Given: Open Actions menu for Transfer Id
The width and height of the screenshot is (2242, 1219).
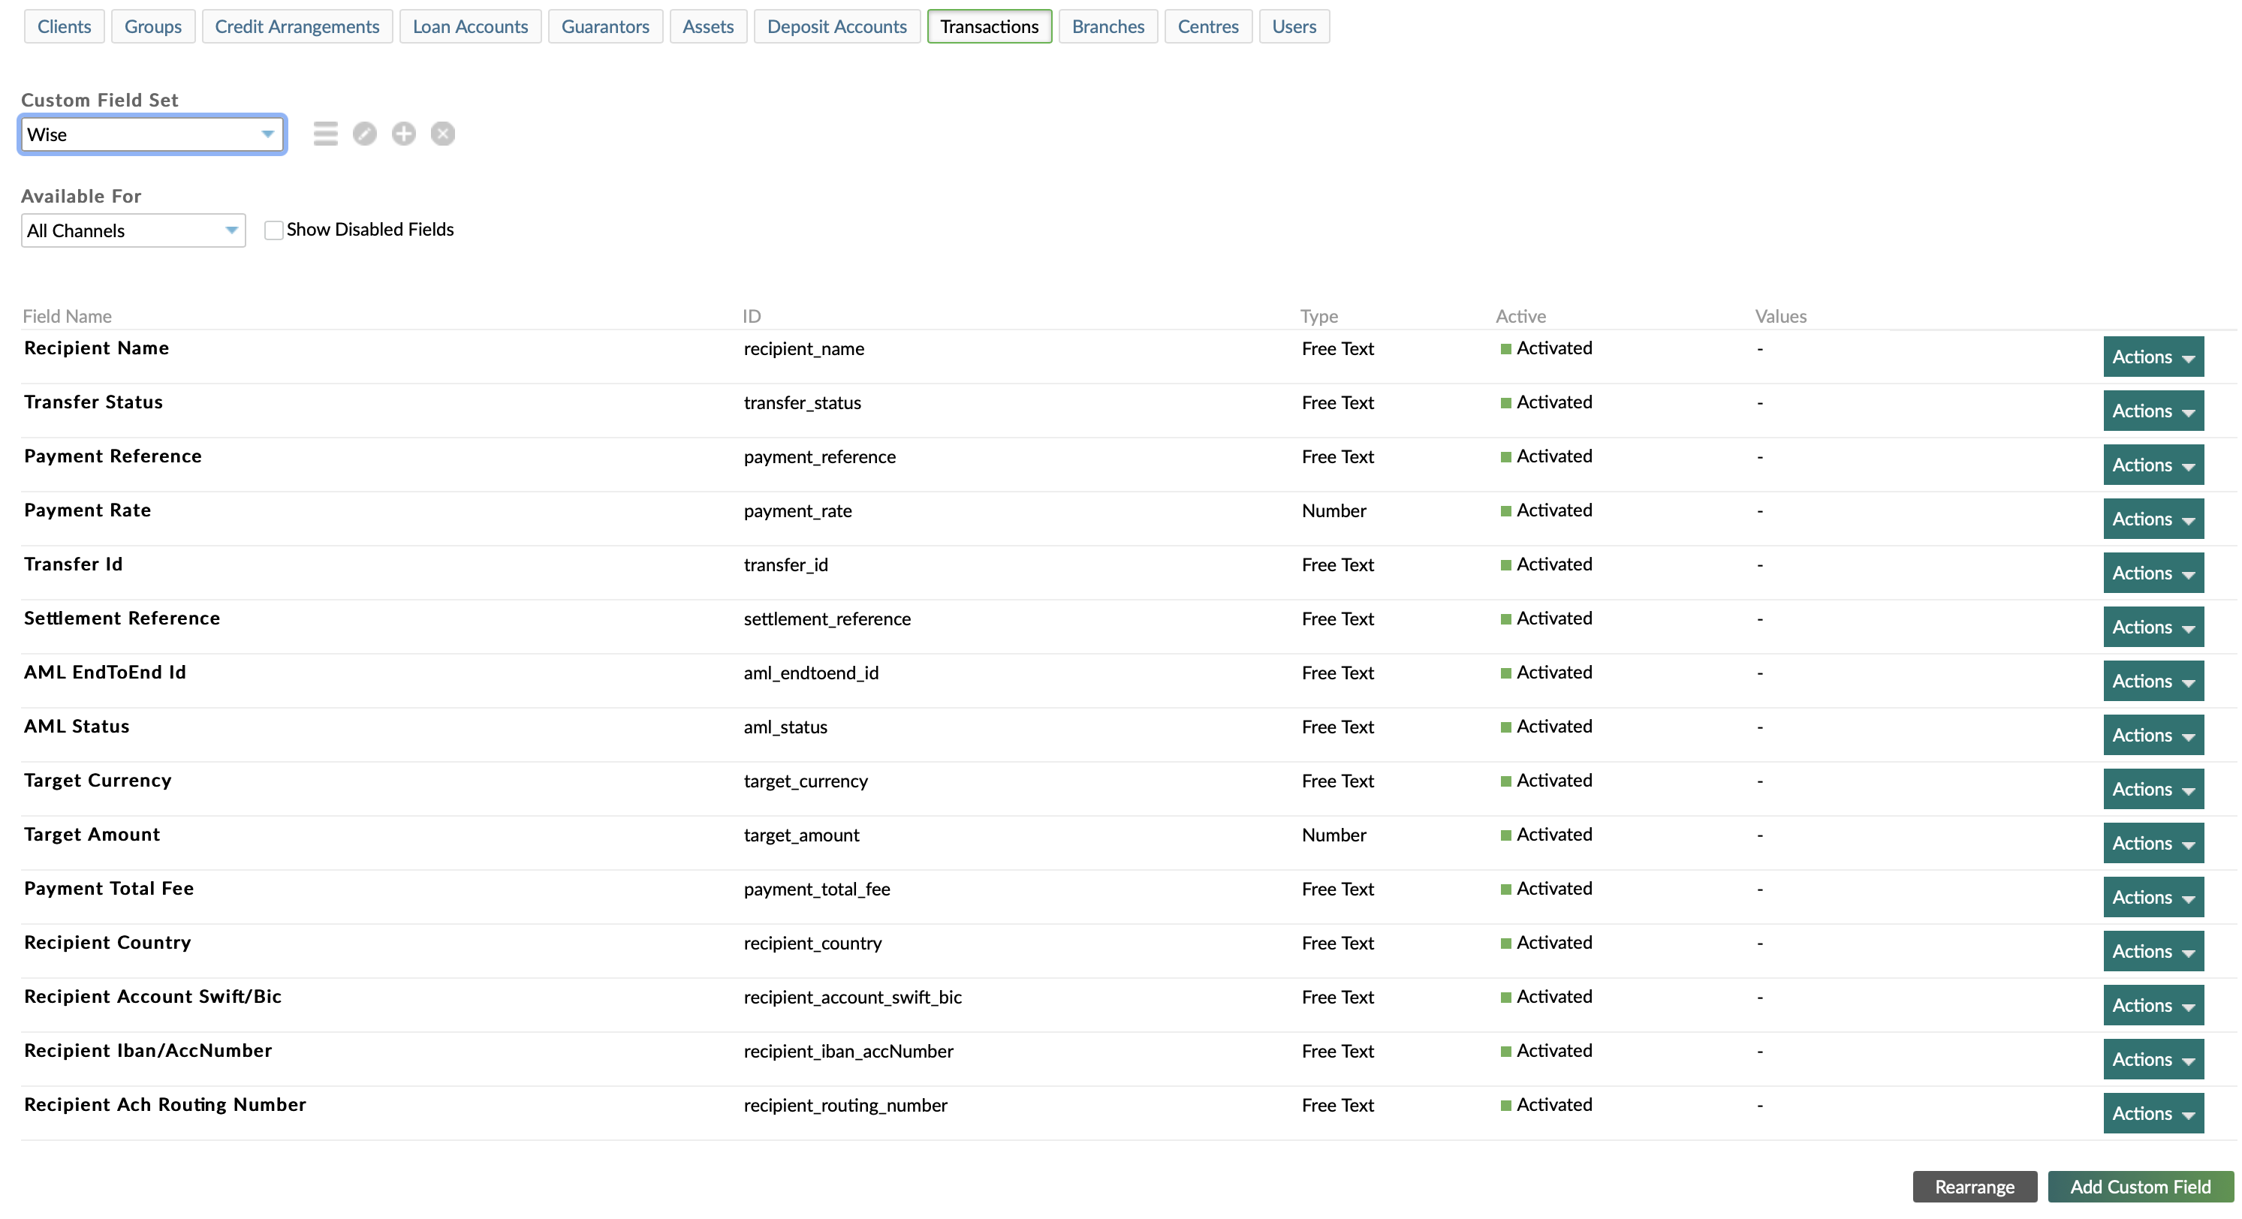Looking at the screenshot, I should pyautogui.click(x=2153, y=573).
